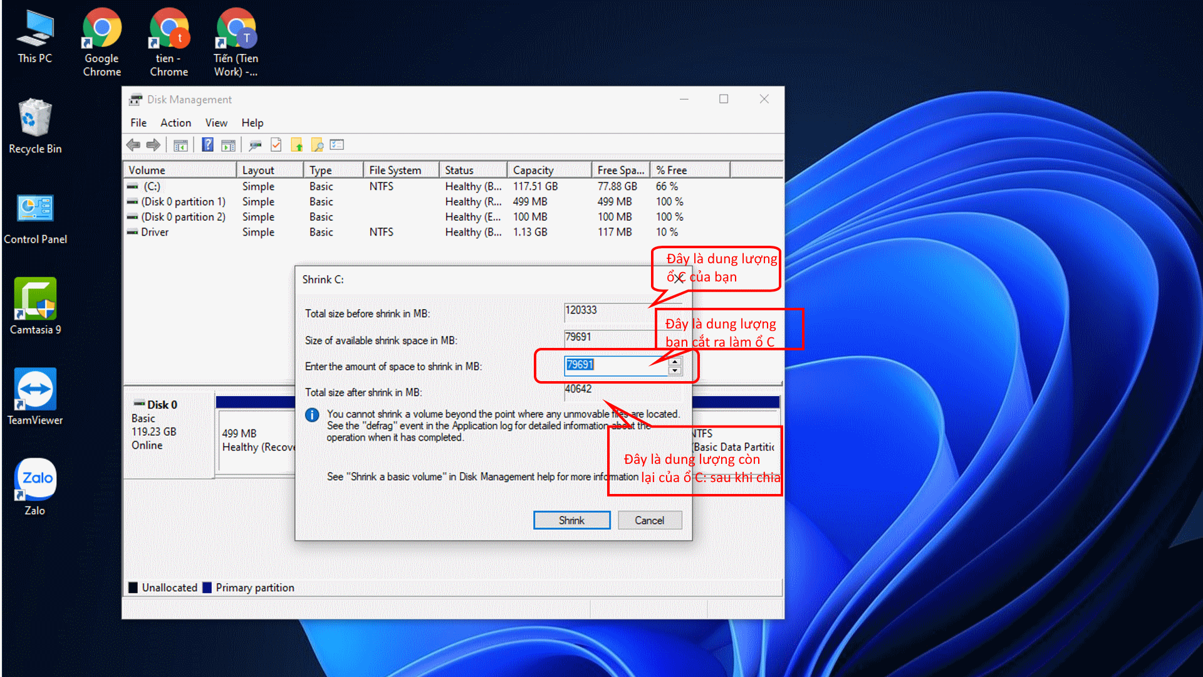Open the View menu
Image resolution: width=1203 pixels, height=677 pixels.
point(216,123)
